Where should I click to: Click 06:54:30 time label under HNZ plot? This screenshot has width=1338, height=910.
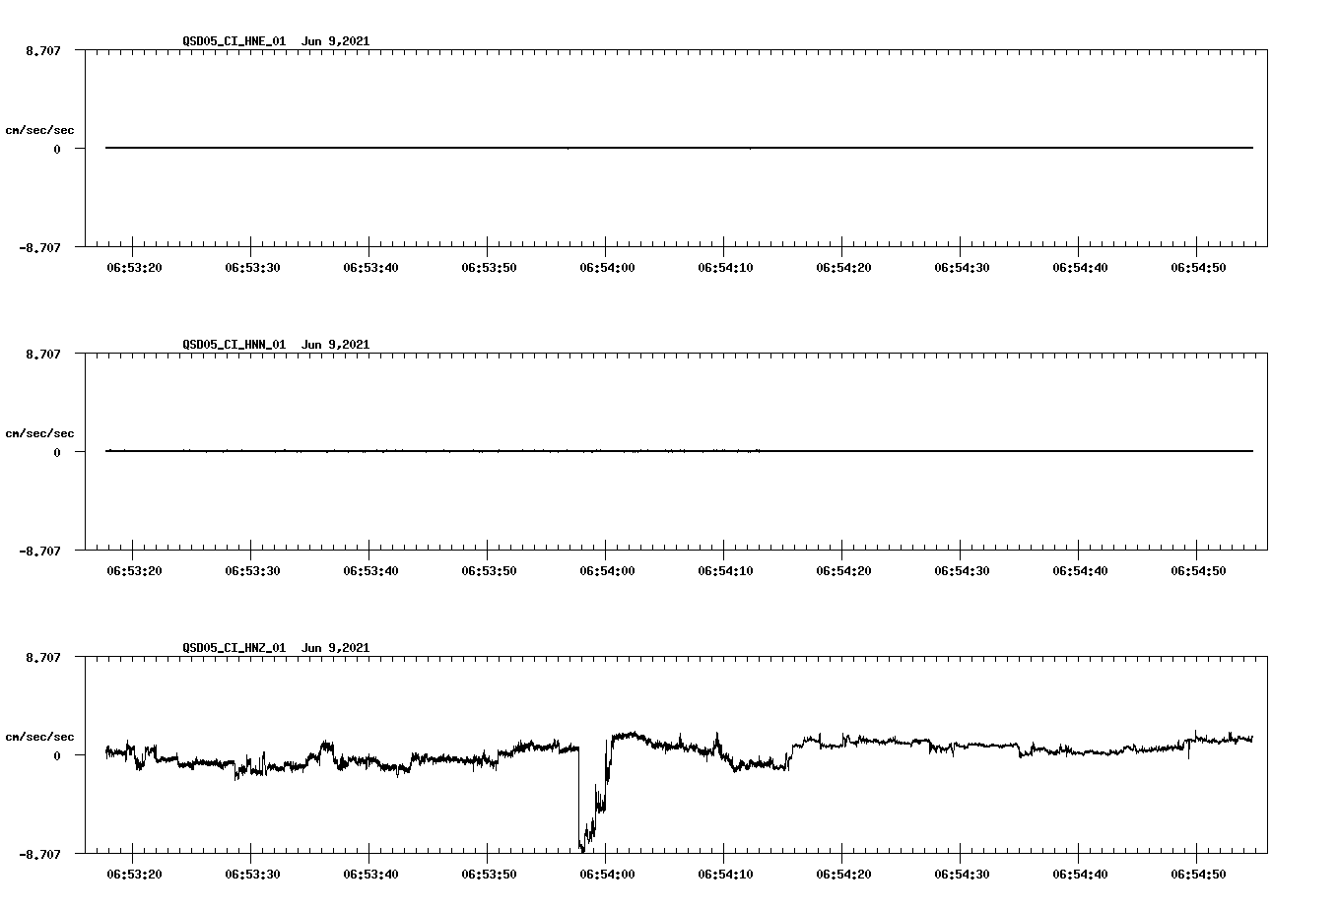[962, 874]
